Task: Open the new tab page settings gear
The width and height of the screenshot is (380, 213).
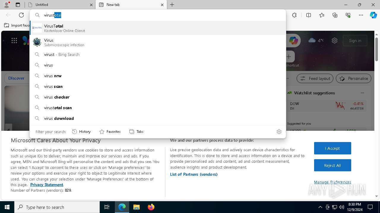Action: [x=335, y=41]
